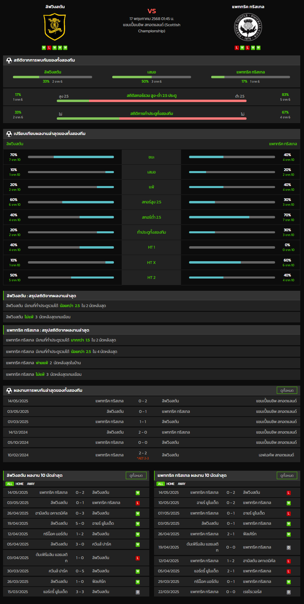Click L badge in Livingston table's 03/04/2025 row
This screenshot has height=604, width=304.
[138, 558]
